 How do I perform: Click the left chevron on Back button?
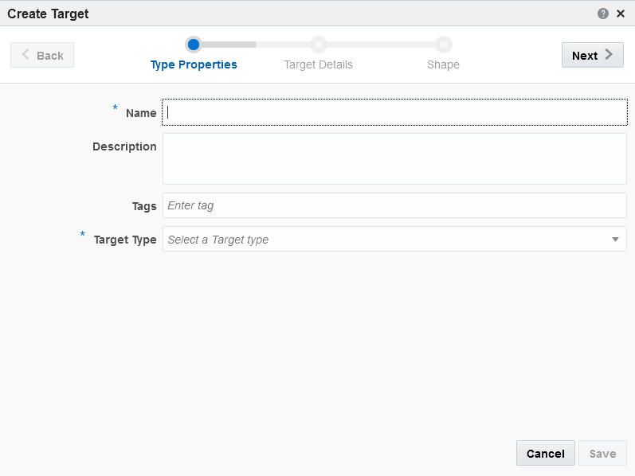25,55
